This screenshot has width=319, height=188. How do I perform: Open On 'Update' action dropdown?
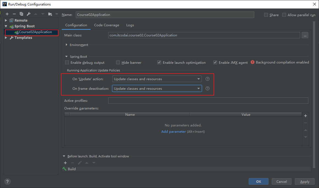157,79
